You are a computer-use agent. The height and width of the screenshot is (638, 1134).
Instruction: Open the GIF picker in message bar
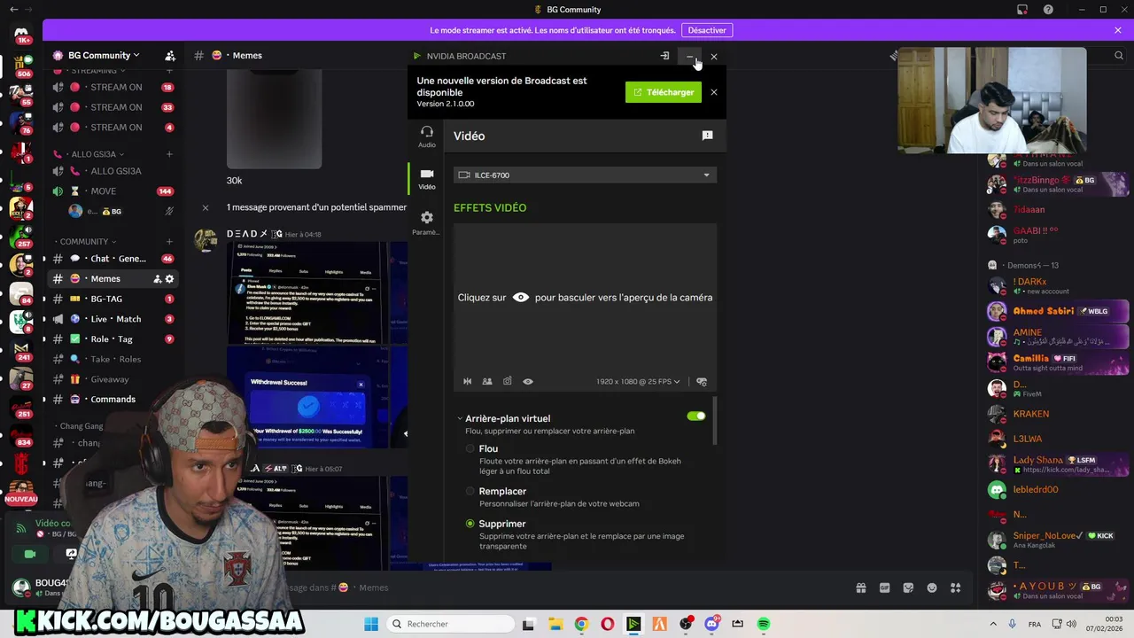tap(884, 587)
